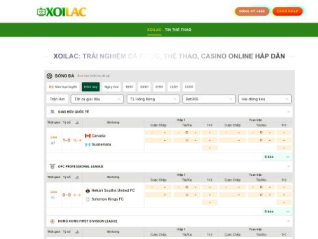This screenshot has width=318, height=239.
Task: Click the Guatemala flag icon
Action: tap(87, 144)
